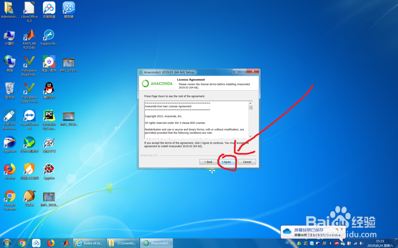Launch Firefox from the taskbar
The height and width of the screenshot is (248, 398).
(51, 243)
